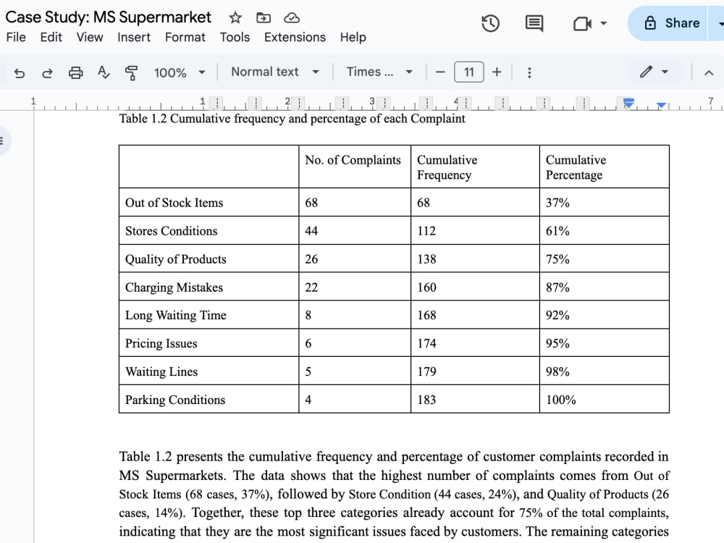Image resolution: width=724 pixels, height=543 pixels.
Task: Show document outline sidebar button
Action: point(3,141)
